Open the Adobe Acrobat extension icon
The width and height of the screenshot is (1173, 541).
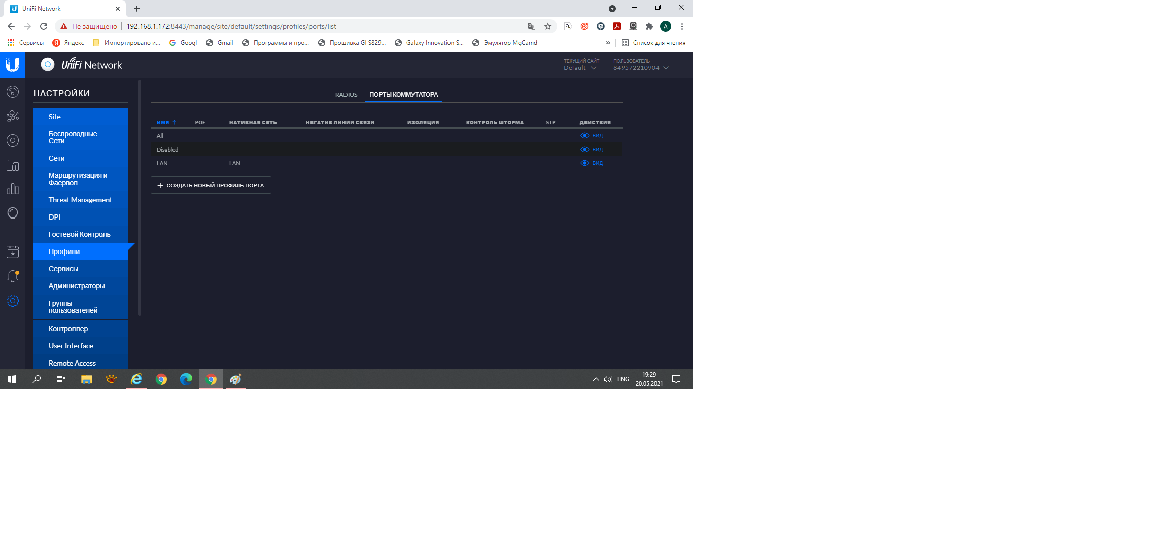[617, 26]
